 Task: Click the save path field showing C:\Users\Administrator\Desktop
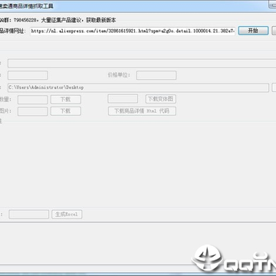[x=138, y=87]
